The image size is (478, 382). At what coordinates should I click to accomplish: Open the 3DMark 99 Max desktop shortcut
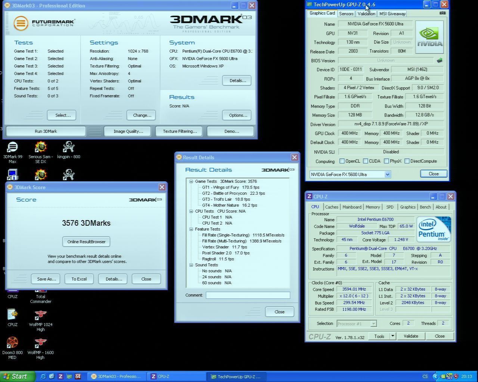[12, 152]
